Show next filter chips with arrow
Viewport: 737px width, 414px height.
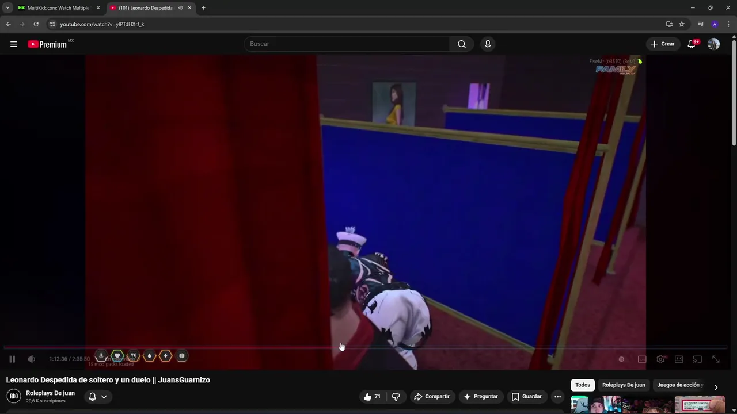pyautogui.click(x=716, y=387)
